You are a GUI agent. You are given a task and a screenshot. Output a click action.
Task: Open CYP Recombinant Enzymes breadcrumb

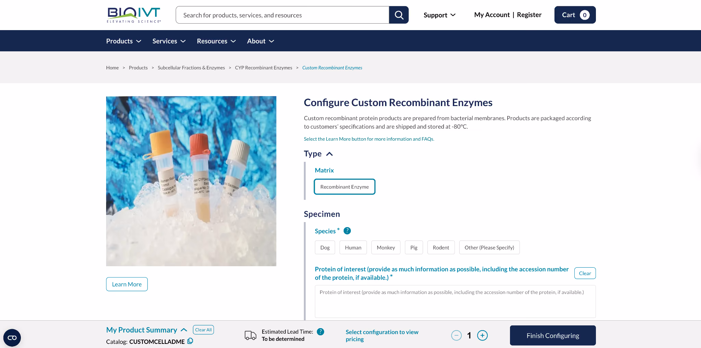264,68
